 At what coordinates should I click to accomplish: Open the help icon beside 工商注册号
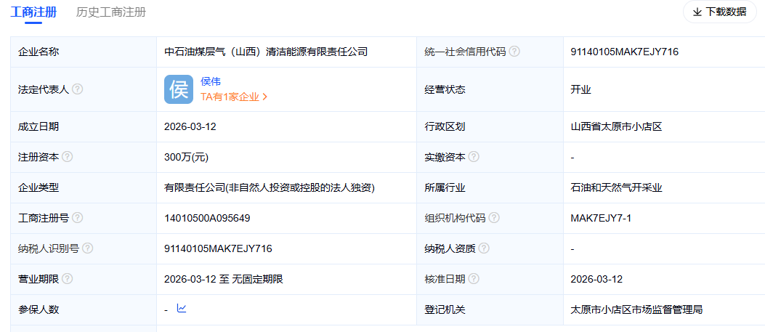[77, 218]
